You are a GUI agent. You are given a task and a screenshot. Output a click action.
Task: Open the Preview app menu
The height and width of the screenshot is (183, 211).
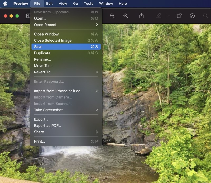click(x=21, y=4)
